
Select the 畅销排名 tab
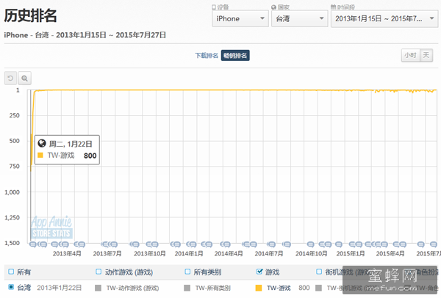point(236,55)
